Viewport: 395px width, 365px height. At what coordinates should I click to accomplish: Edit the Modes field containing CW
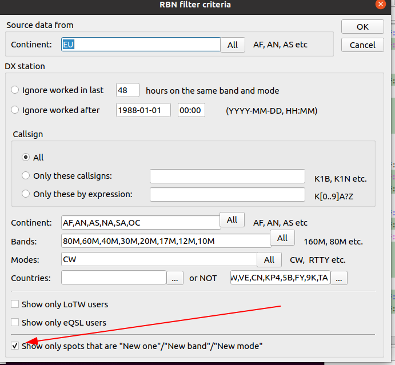pos(159,259)
